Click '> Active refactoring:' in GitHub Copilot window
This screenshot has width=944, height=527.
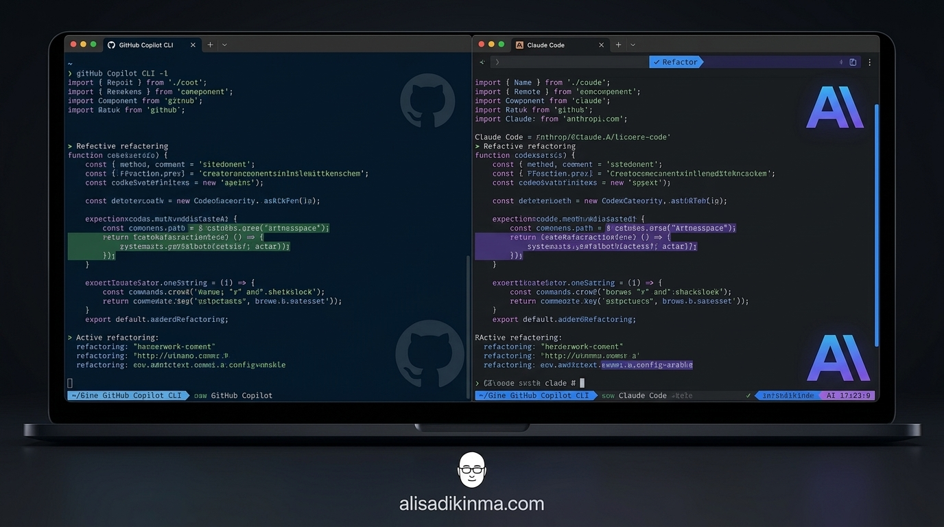pyautogui.click(x=113, y=338)
